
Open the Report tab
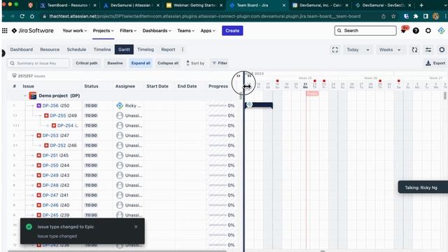pos(168,50)
